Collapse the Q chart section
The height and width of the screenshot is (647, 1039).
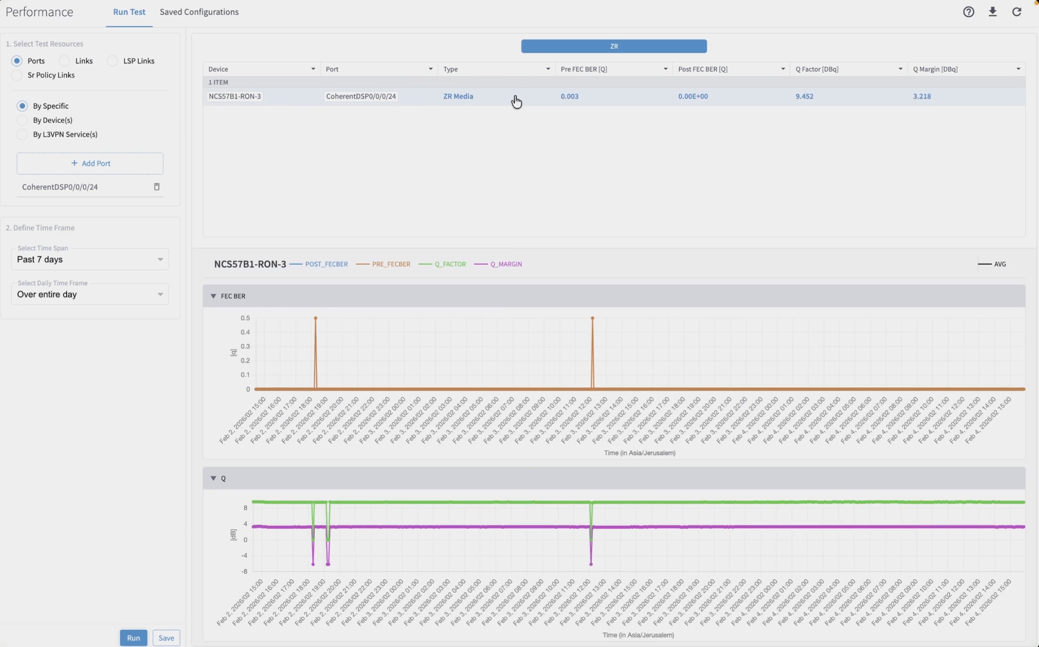coord(213,478)
